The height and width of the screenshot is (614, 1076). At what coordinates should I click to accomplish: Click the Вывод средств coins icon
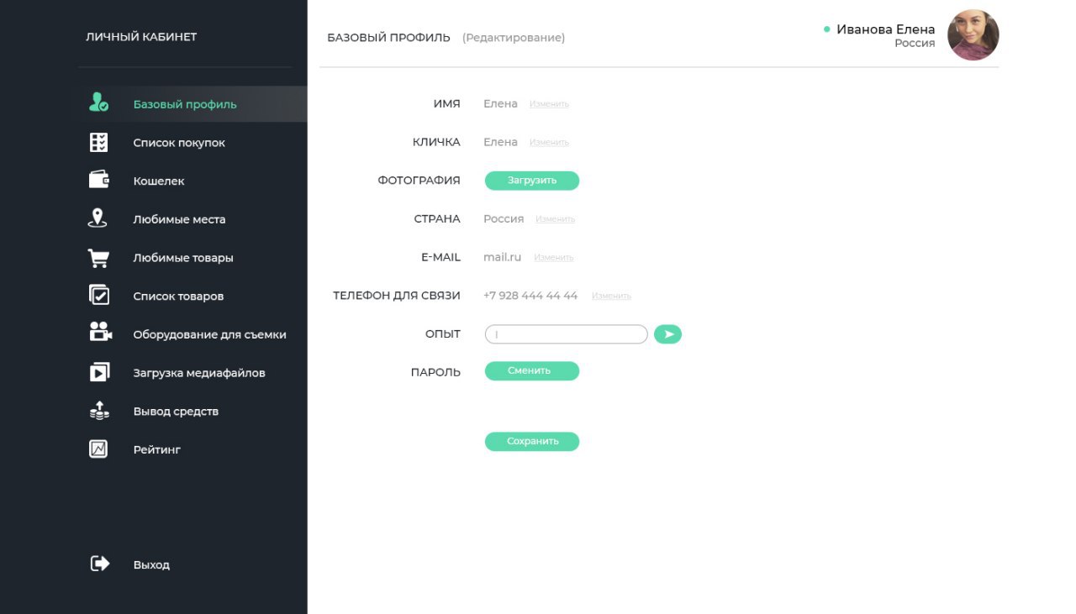tap(99, 411)
